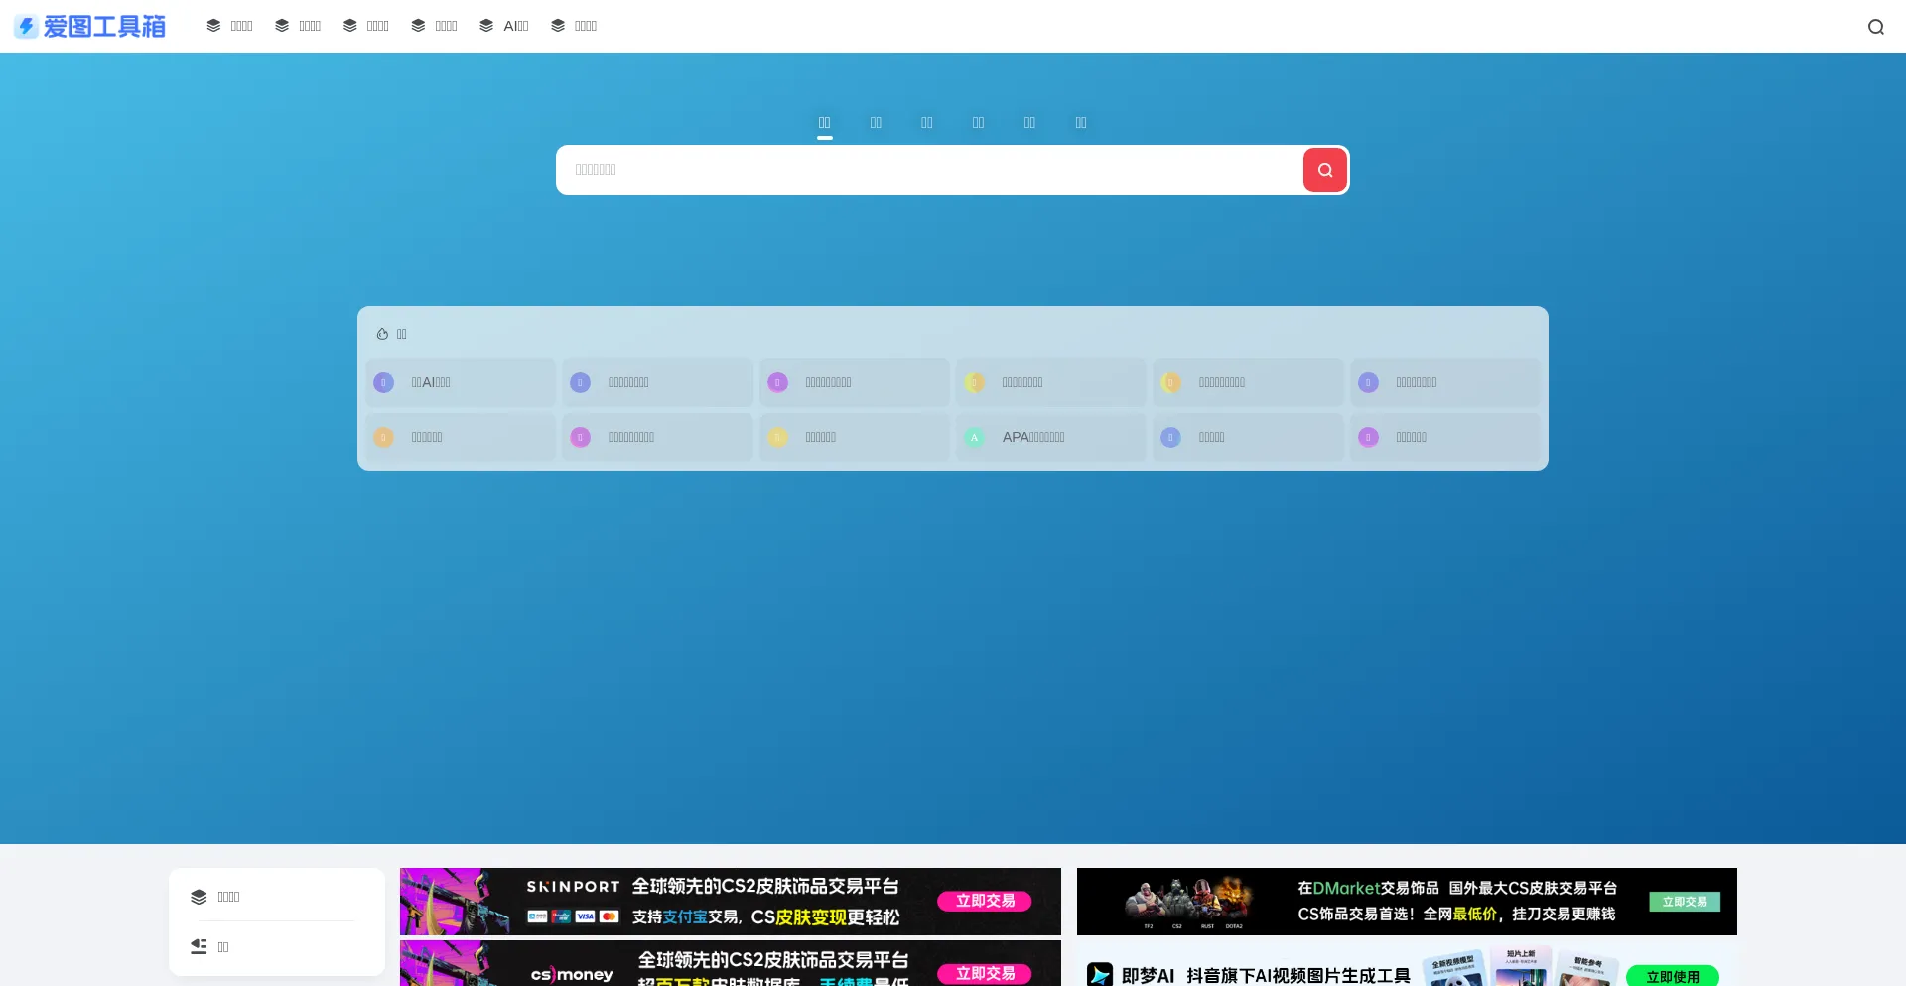This screenshot has width=1906, height=986.
Task: Click 立即交易 on the DMarket banner
Action: click(1685, 902)
